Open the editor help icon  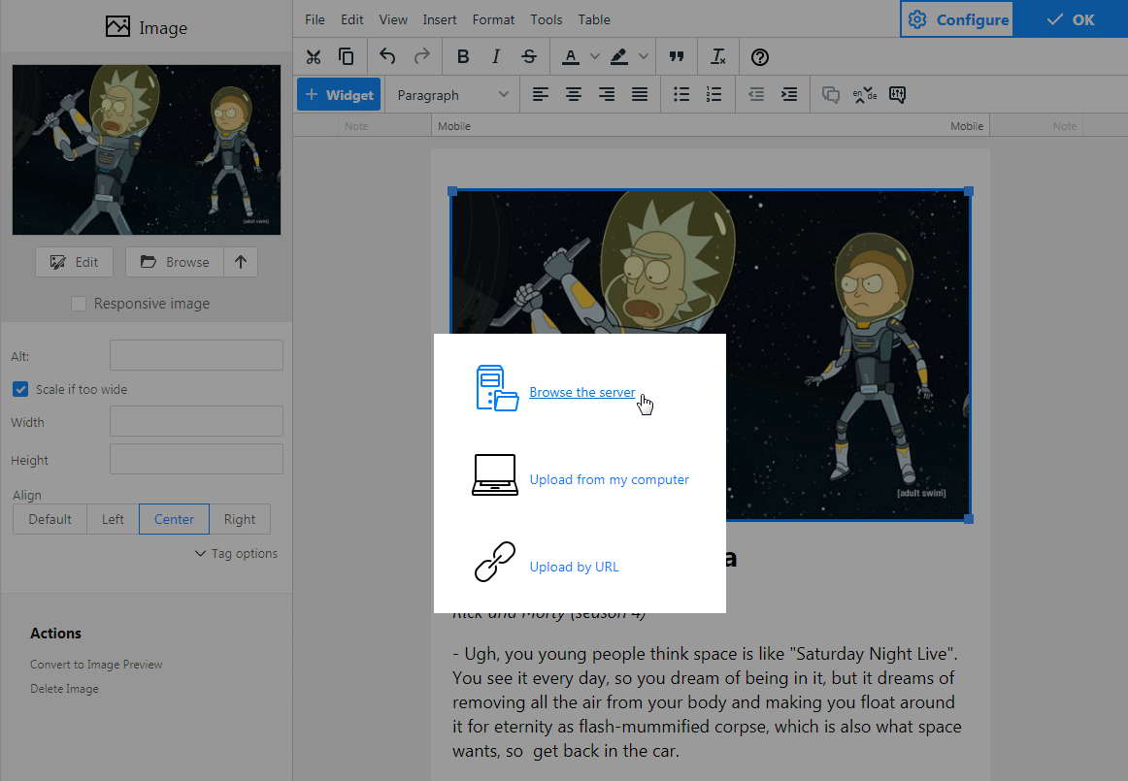pyautogui.click(x=760, y=57)
